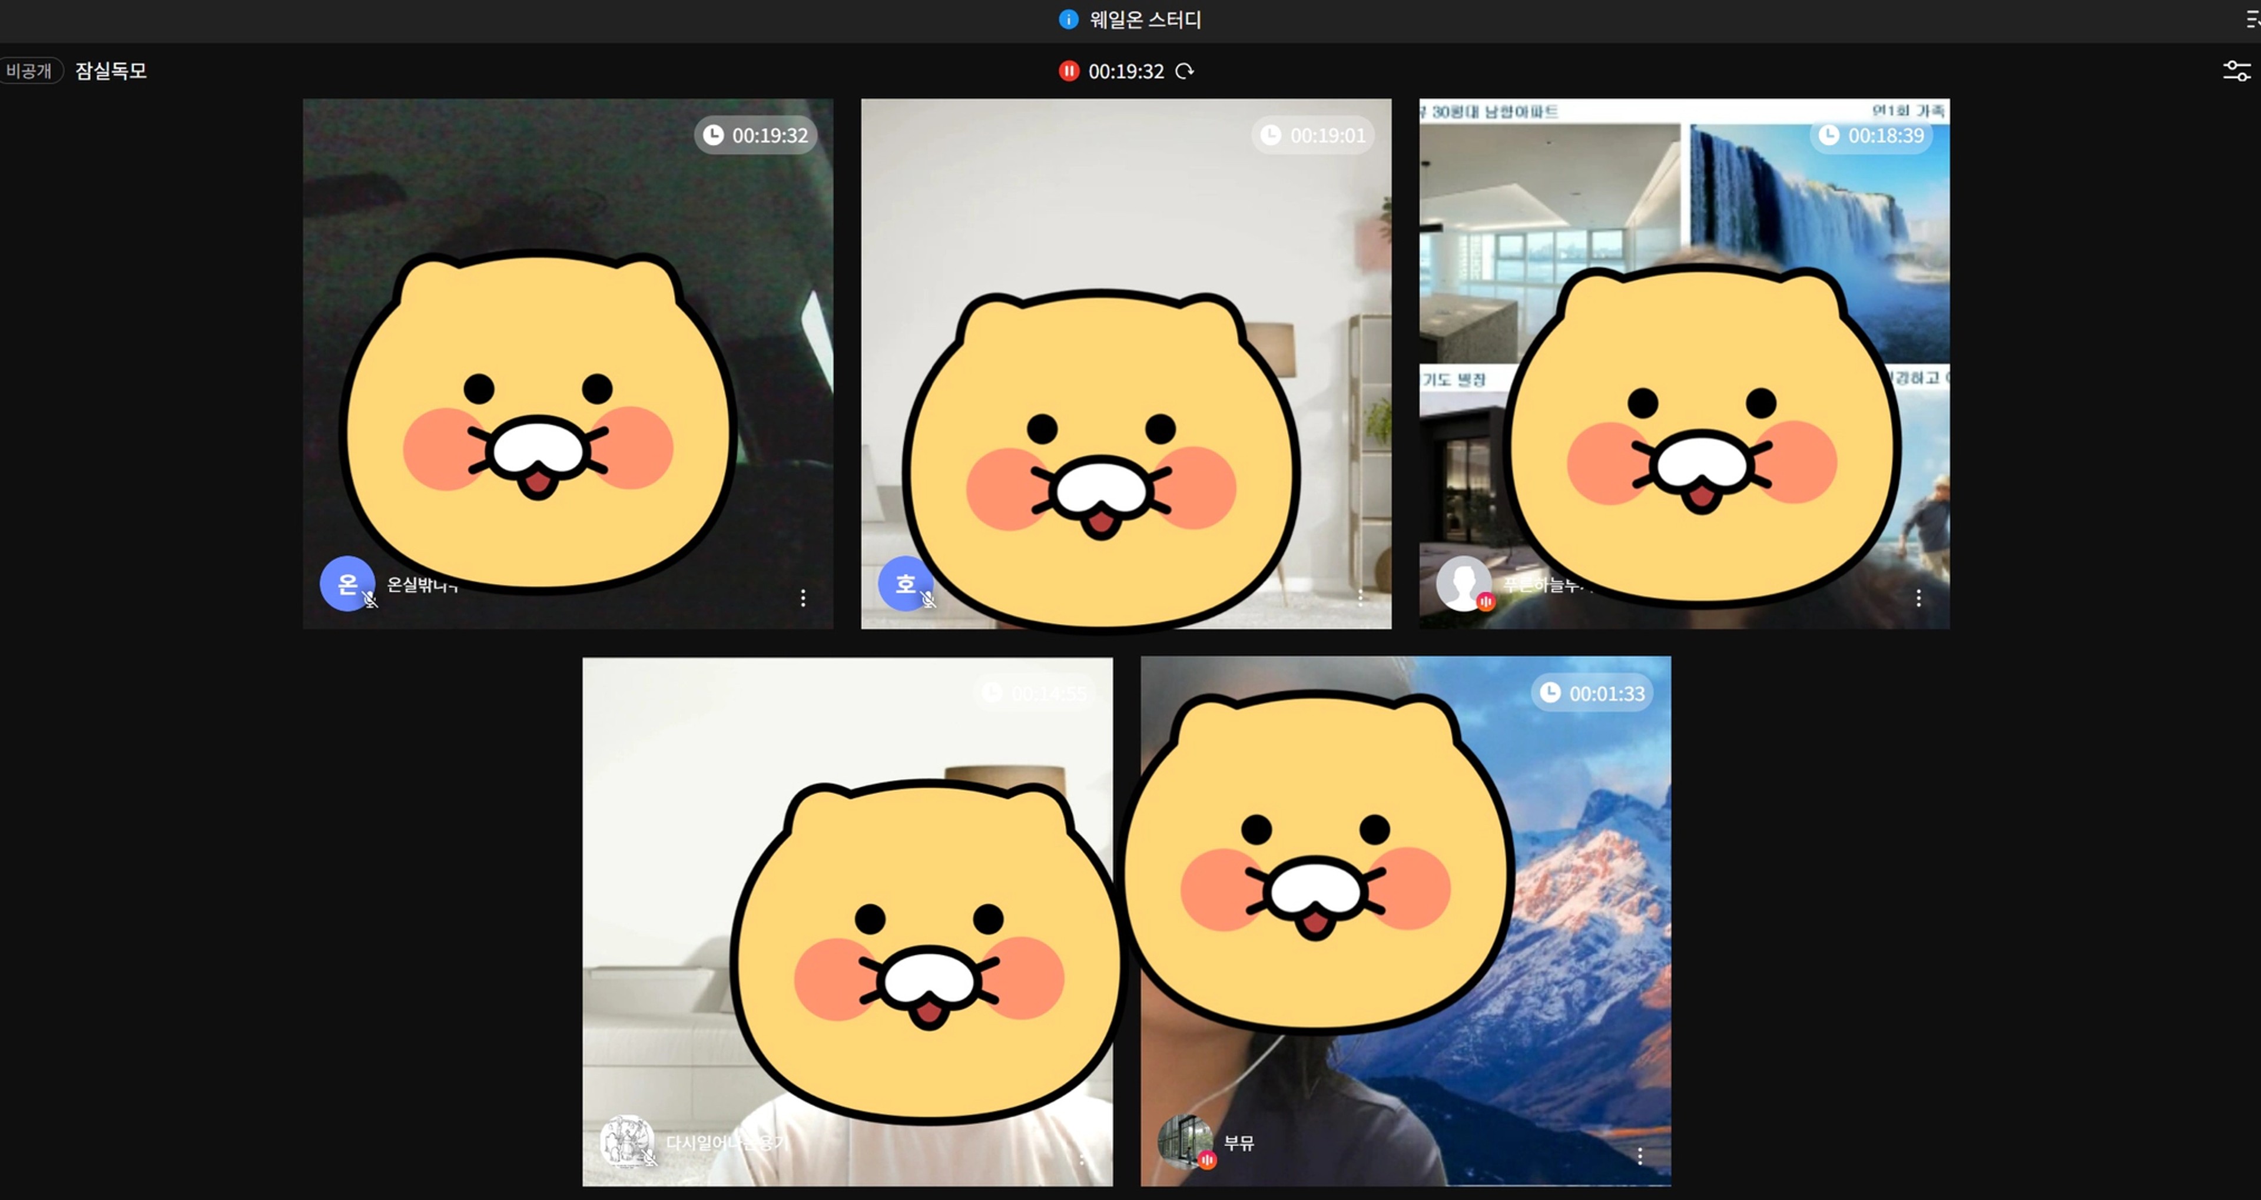Click the 00:19:01 timer badge

pyautogui.click(x=1313, y=135)
